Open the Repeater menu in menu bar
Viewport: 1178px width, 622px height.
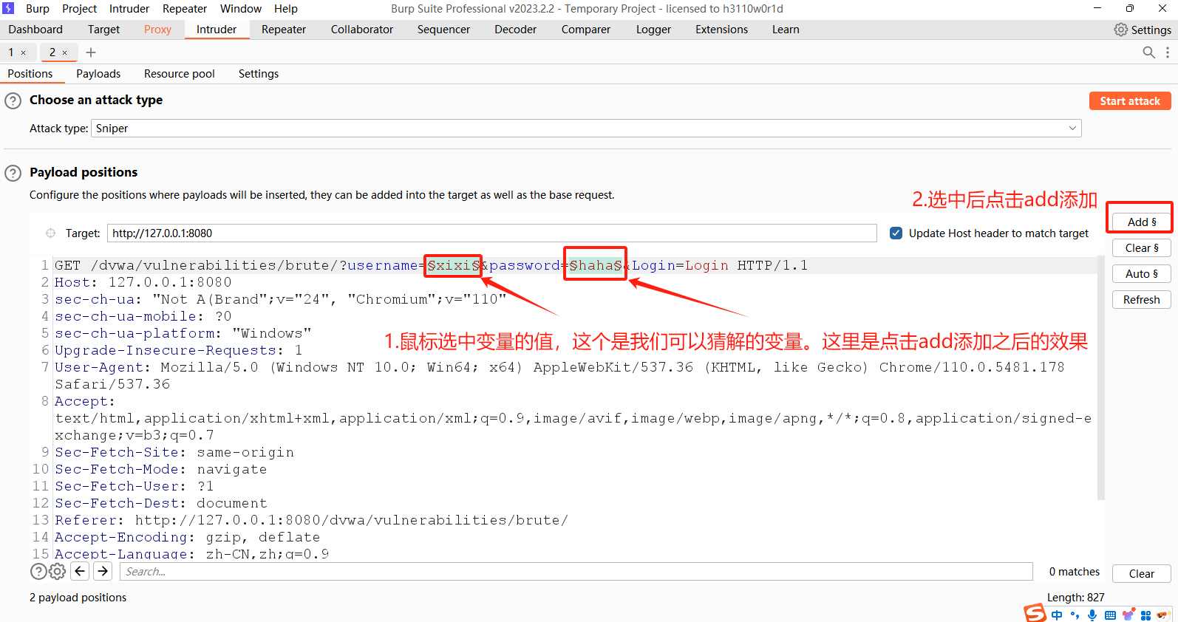[185, 9]
